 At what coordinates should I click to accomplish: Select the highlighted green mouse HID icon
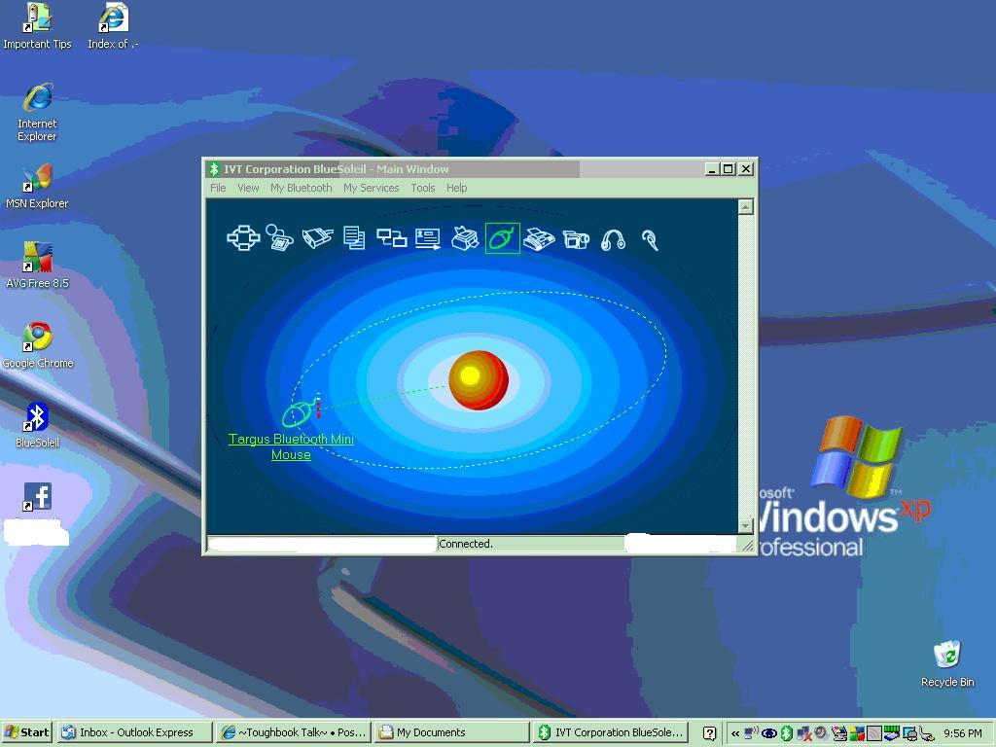(503, 238)
